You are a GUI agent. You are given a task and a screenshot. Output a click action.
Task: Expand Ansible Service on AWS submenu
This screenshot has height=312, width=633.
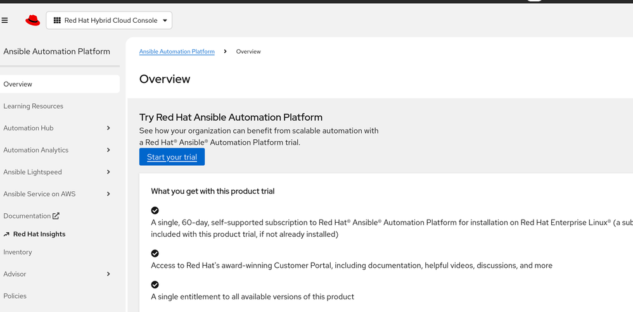click(108, 194)
